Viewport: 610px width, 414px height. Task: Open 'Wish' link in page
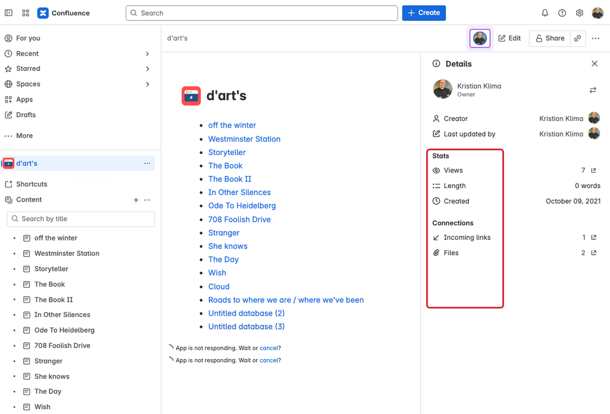pos(217,273)
